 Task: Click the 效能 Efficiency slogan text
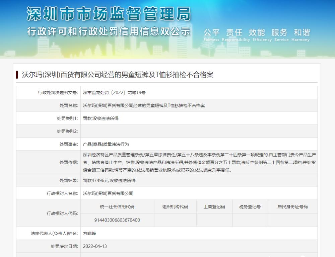tap(262, 35)
